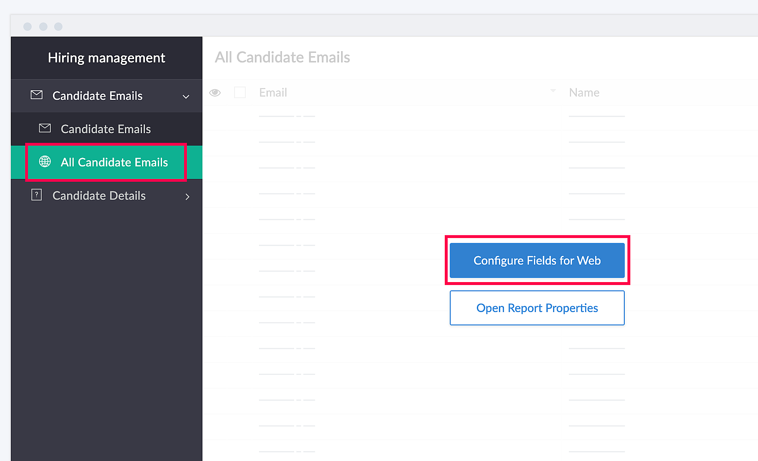Open the Candidate Emails sub-item in the sidebar

point(106,129)
